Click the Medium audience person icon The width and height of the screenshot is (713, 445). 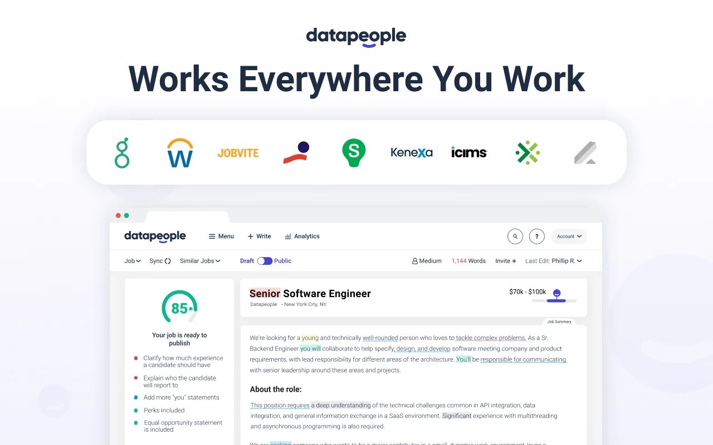(x=414, y=261)
